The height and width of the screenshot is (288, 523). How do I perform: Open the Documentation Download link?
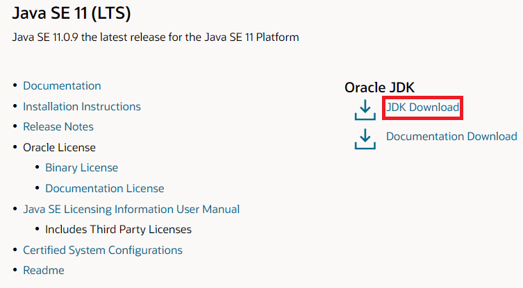coord(451,136)
